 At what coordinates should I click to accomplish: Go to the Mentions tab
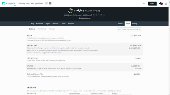click(71, 23)
